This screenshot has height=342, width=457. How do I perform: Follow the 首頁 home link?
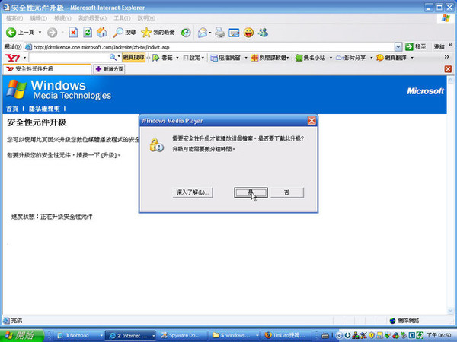pos(12,109)
